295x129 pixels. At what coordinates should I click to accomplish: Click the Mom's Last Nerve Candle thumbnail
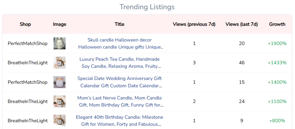click(60, 101)
